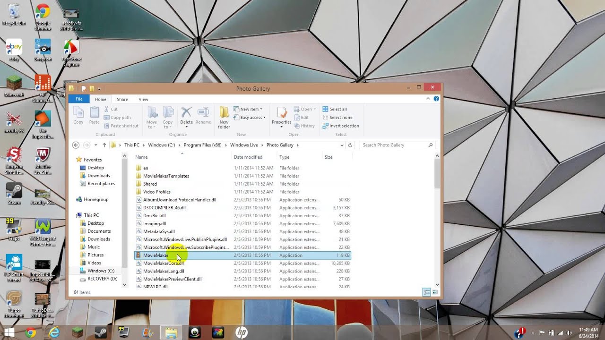Open the Fraps desktop icon

tap(14, 229)
